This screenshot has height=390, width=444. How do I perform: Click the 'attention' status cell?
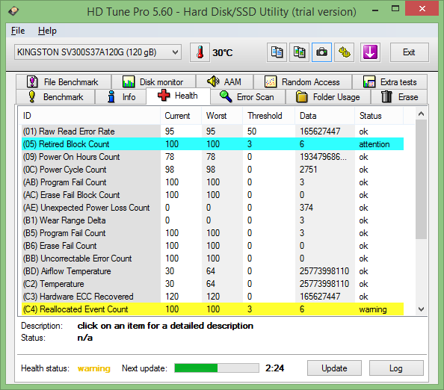[x=374, y=144]
